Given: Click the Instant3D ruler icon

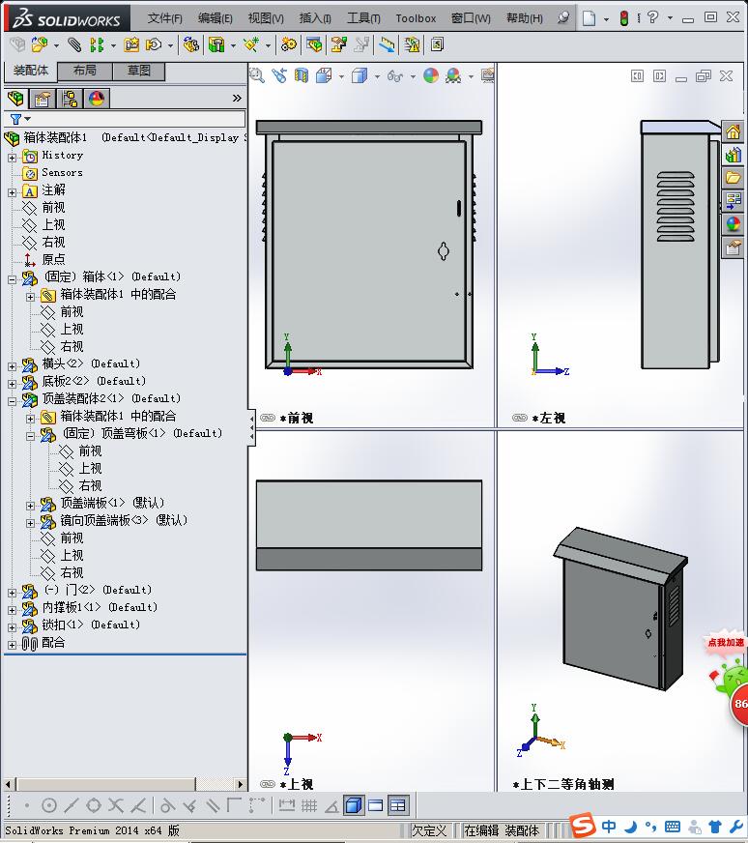Looking at the screenshot, I should point(387,44).
